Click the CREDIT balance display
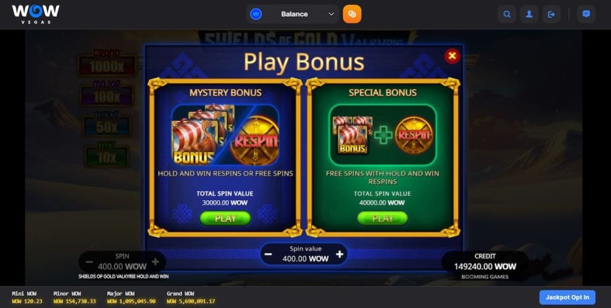 pyautogui.click(x=485, y=263)
